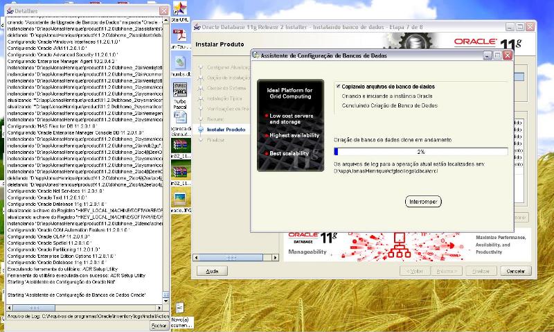Image resolution: width=554 pixels, height=332 pixels.
Task: Minimize the Oracle Installer window
Action: (x=510, y=27)
